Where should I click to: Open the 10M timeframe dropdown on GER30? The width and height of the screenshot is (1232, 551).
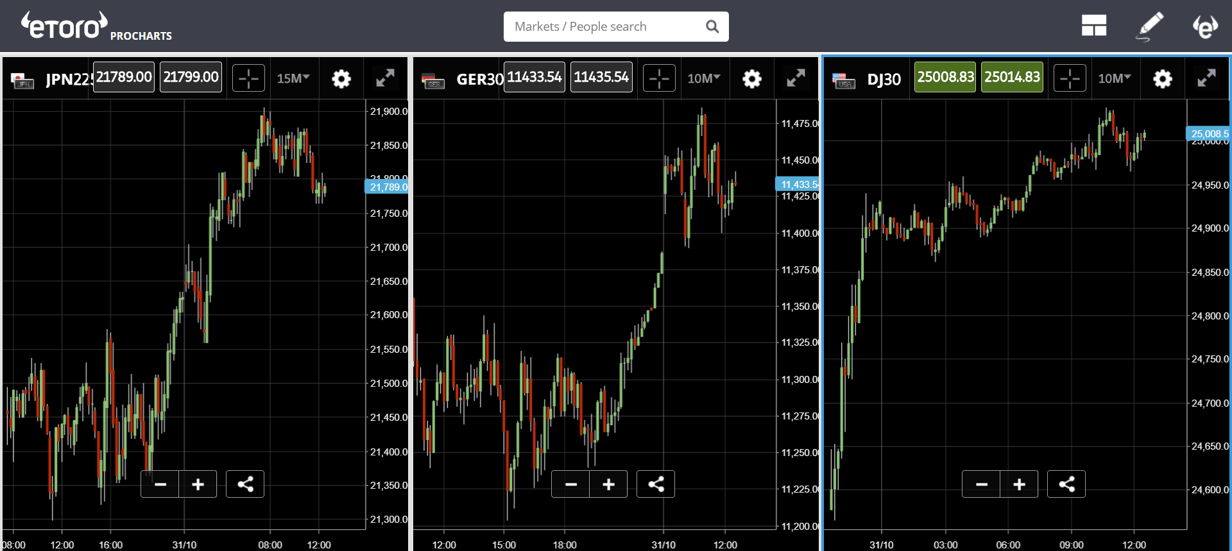704,78
